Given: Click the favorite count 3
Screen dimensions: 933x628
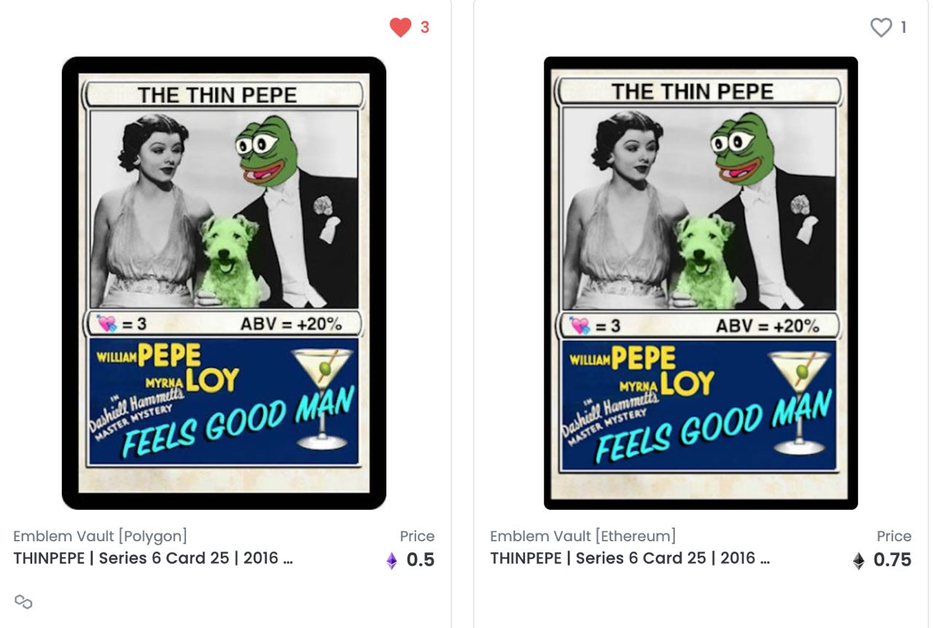Looking at the screenshot, I should [425, 28].
